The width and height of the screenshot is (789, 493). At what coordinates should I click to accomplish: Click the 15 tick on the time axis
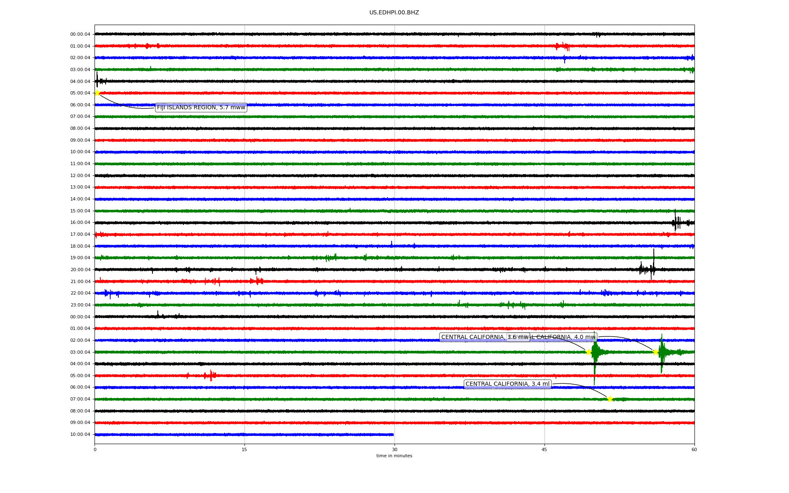(x=245, y=449)
